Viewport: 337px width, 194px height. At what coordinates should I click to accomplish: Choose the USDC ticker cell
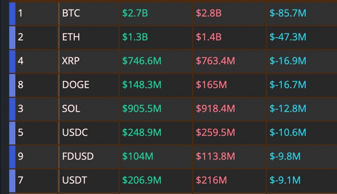75,132
